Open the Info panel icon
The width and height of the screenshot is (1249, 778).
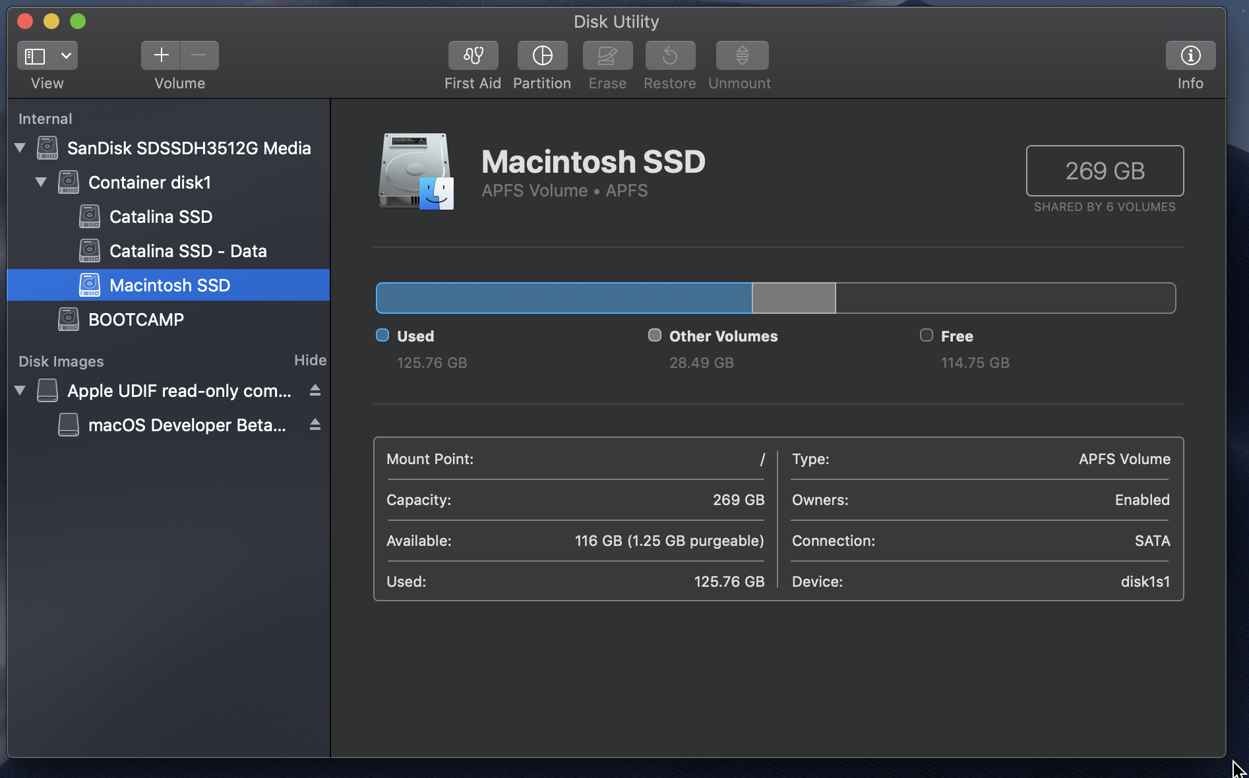[1190, 55]
